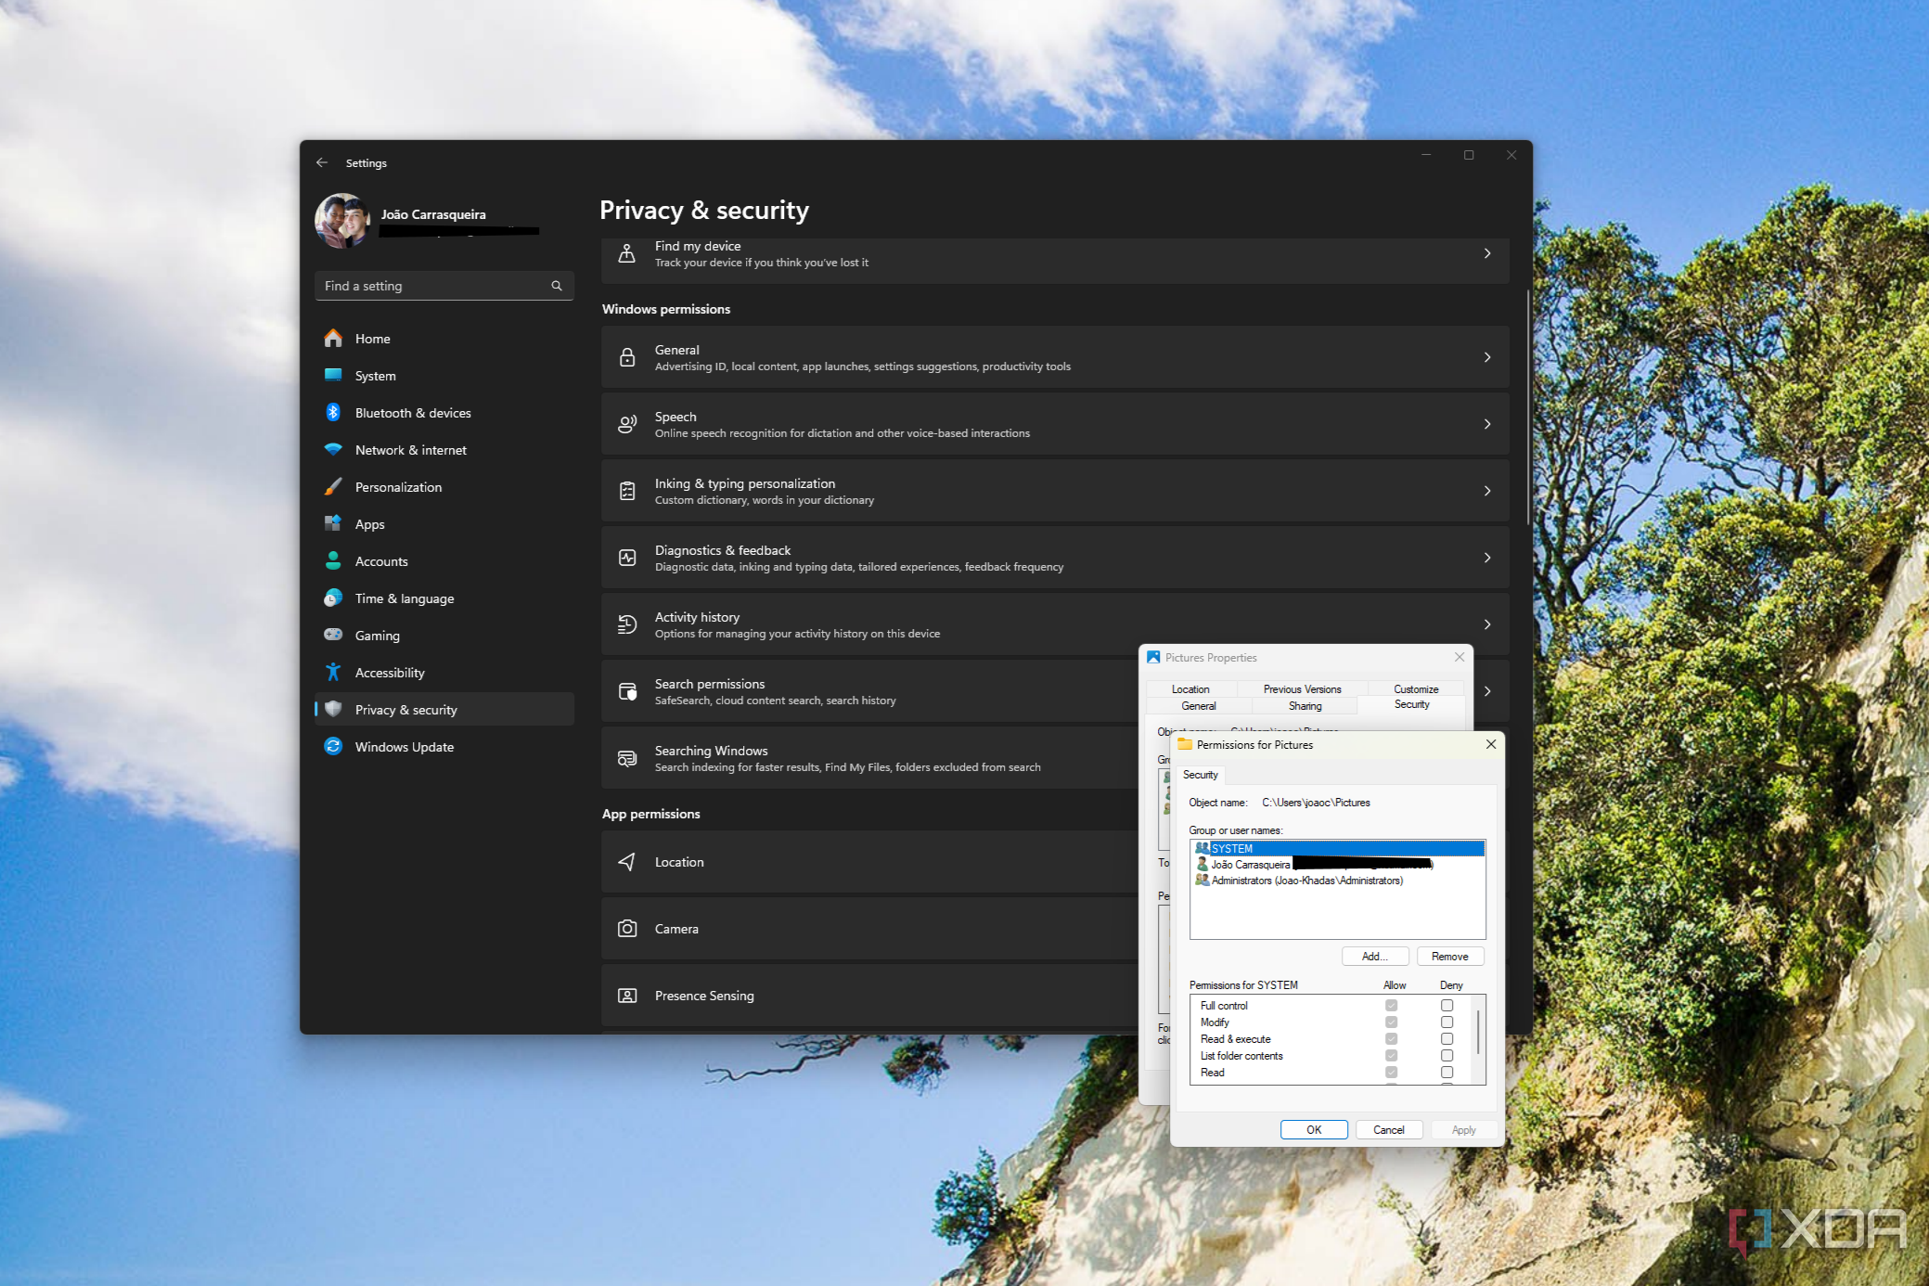1929x1286 pixels.
Task: Switch to General tab in Pictures Properties
Action: [1199, 706]
